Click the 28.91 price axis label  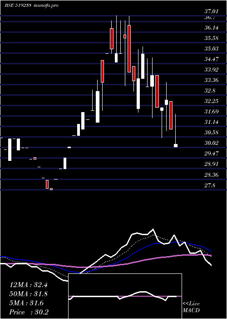point(212,164)
